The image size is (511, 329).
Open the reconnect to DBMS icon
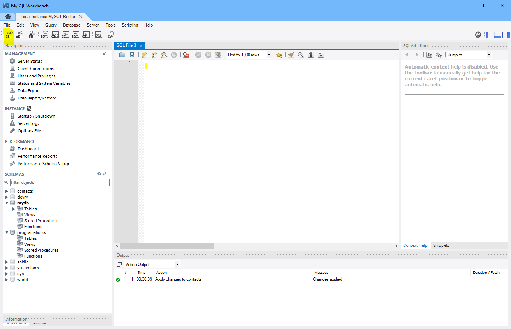(x=110, y=35)
